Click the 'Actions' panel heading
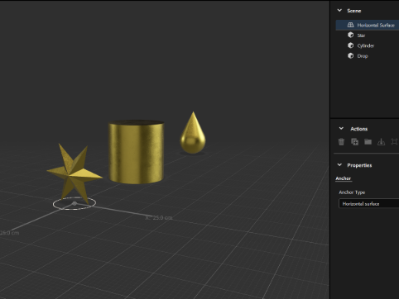The image size is (399, 299). tap(359, 129)
